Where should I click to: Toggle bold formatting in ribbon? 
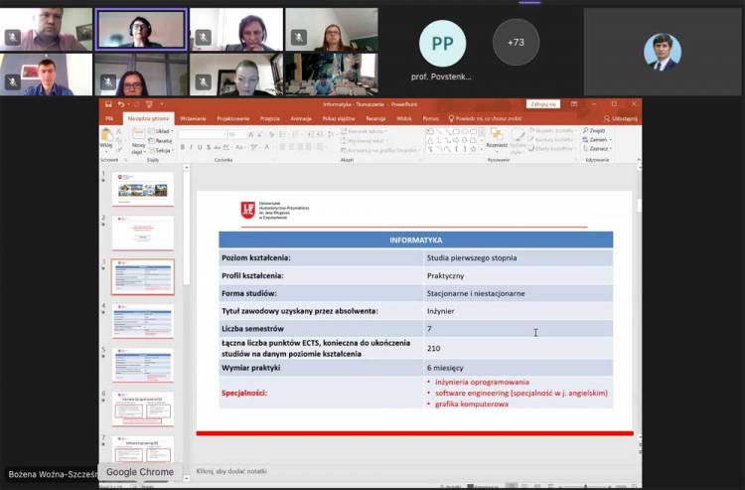coord(183,147)
